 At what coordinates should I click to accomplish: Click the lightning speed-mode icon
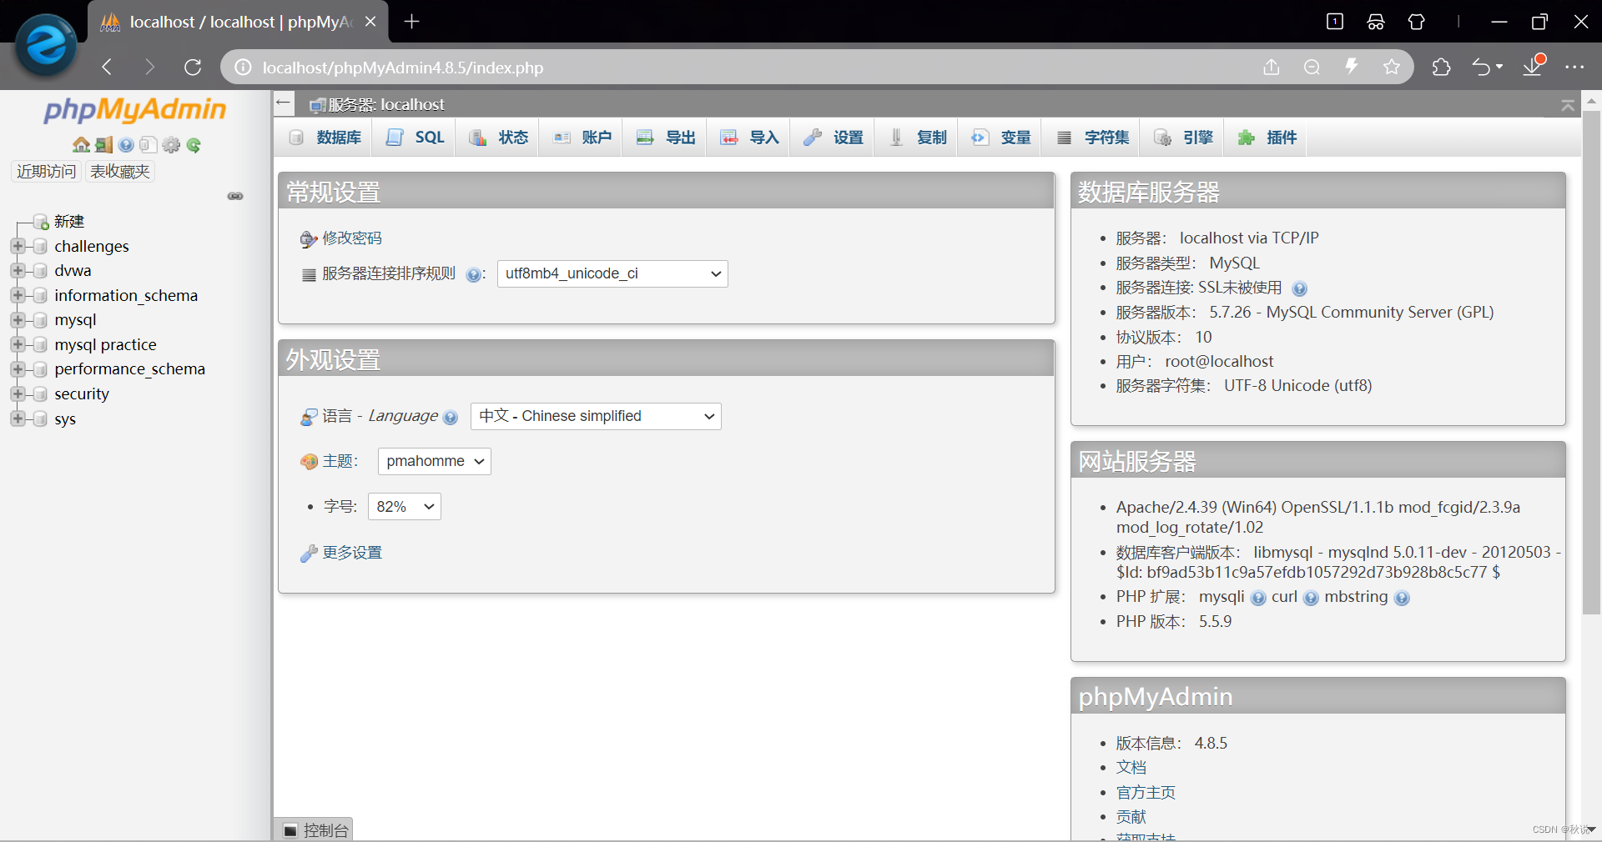click(1352, 67)
